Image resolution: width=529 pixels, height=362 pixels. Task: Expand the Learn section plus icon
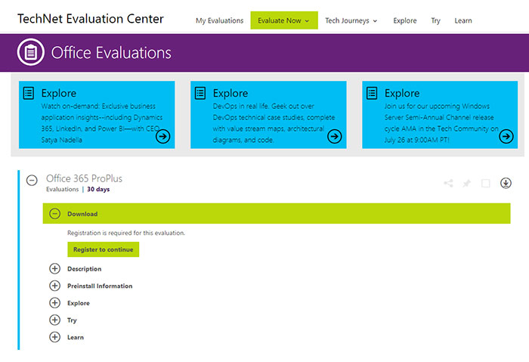pyautogui.click(x=54, y=337)
